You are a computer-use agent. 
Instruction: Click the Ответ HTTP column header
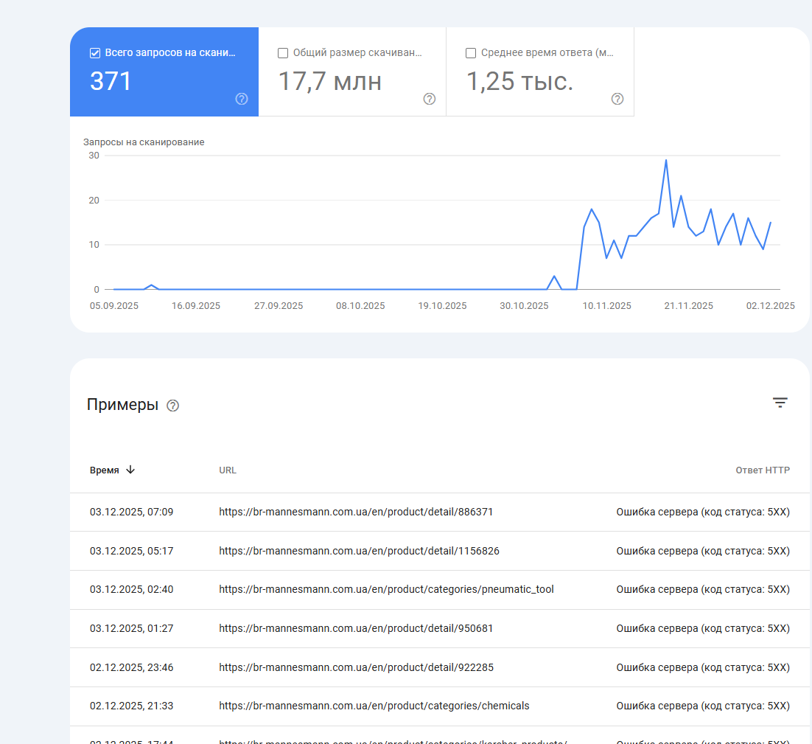[x=763, y=470]
